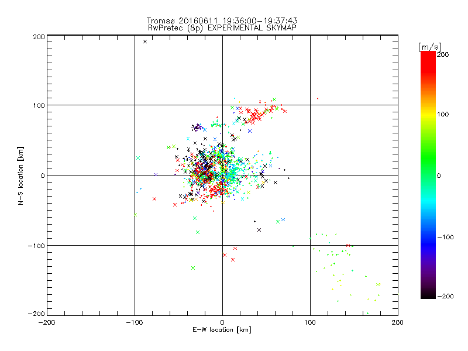Click the red top section of the colorbar
468x351 pixels.
[x=428, y=61]
